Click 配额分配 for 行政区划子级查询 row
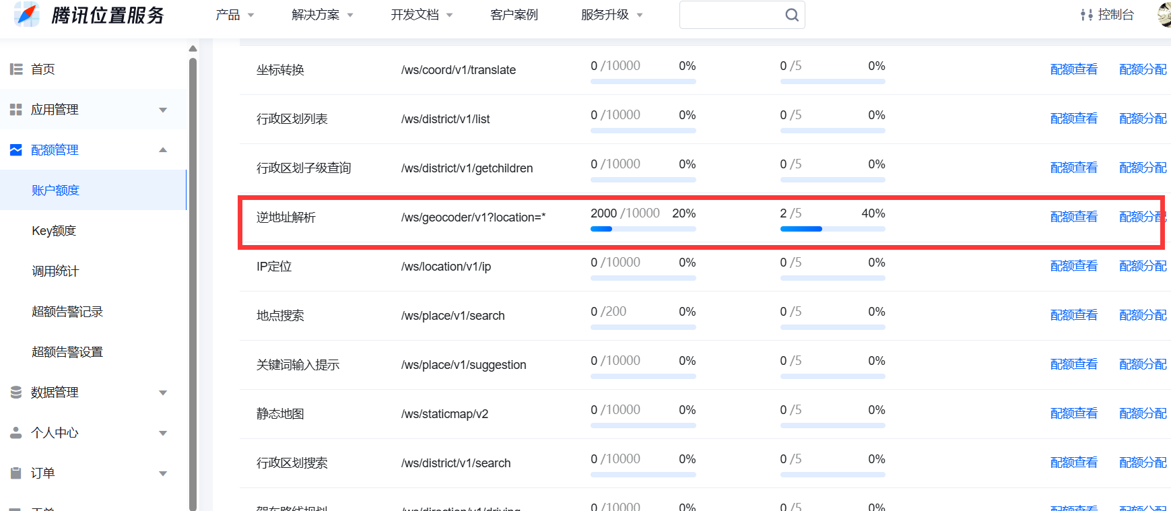This screenshot has width=1171, height=511. (1143, 168)
